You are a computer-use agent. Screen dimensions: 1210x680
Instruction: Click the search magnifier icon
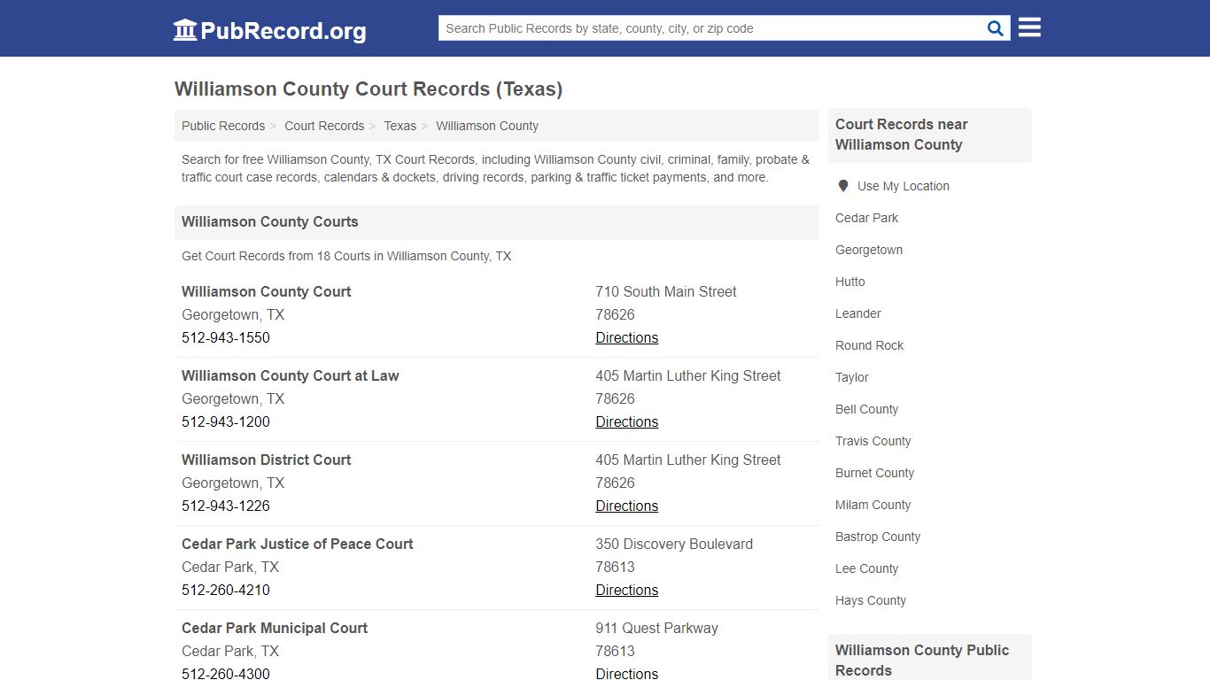(x=996, y=28)
